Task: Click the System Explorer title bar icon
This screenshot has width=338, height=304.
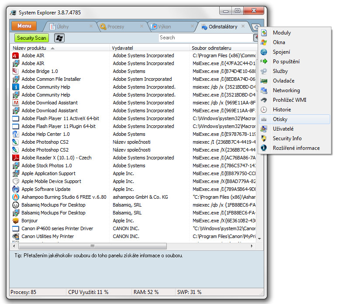Action: click(13, 13)
